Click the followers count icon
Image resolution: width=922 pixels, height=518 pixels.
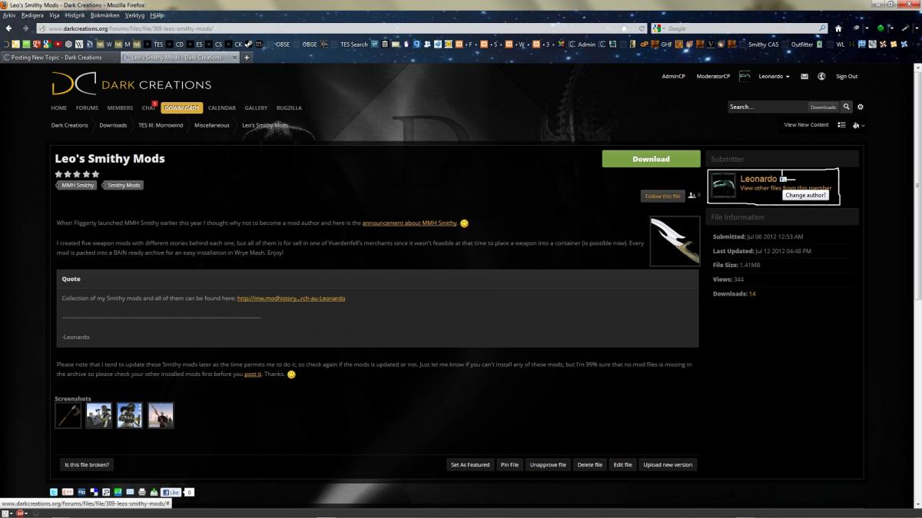tap(694, 196)
